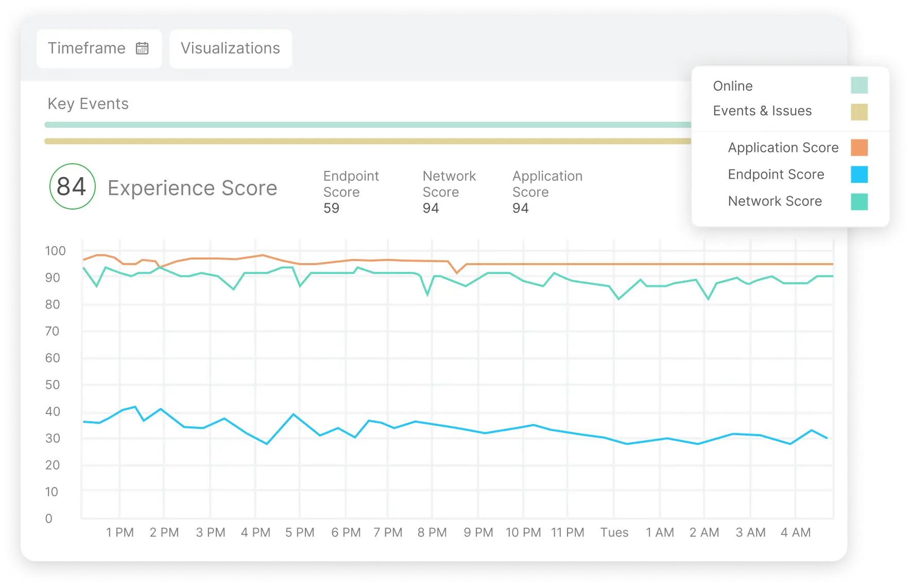
Task: Toggle Events & Issues series visibility
Action: 762,111
